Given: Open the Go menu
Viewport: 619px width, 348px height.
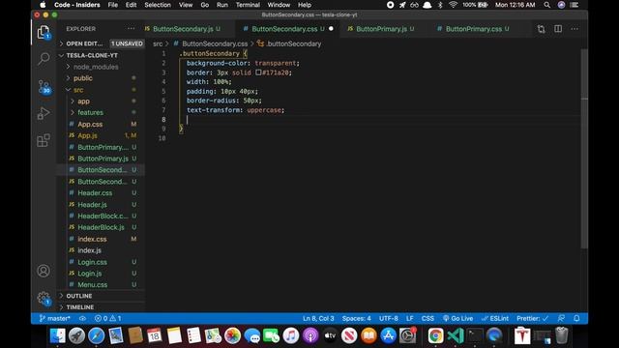Looking at the screenshot, I should click(x=204, y=5).
